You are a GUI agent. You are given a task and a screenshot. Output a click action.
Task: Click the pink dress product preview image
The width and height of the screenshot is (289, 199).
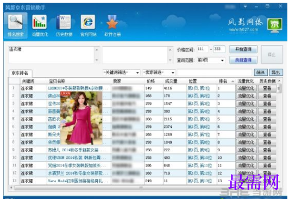click(x=81, y=118)
